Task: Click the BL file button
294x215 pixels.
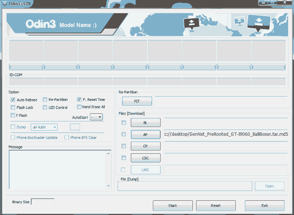Action: [146, 123]
